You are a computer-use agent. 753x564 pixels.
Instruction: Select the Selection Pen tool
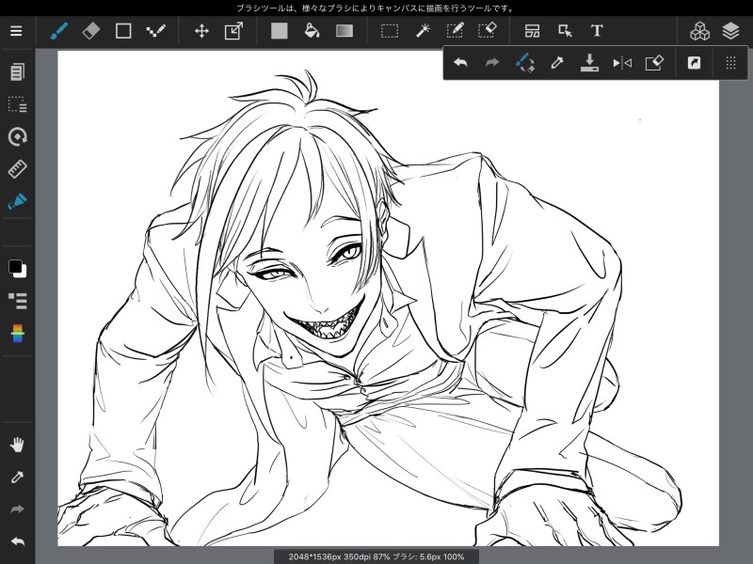click(455, 31)
